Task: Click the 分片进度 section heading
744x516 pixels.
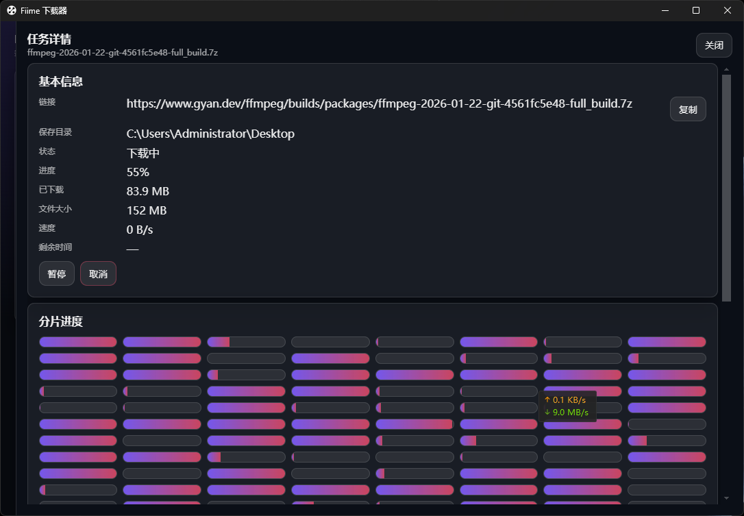Action: (61, 321)
